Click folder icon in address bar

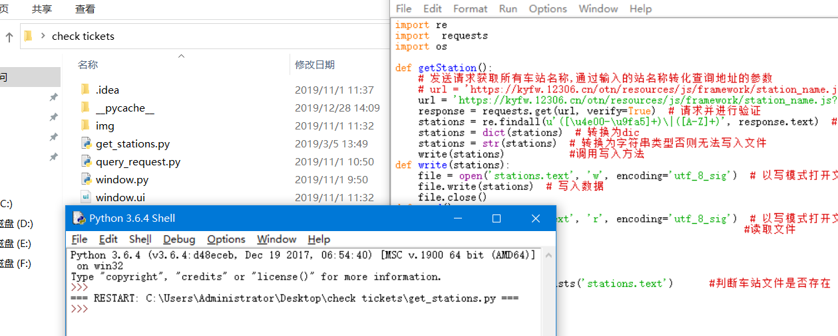coord(28,36)
